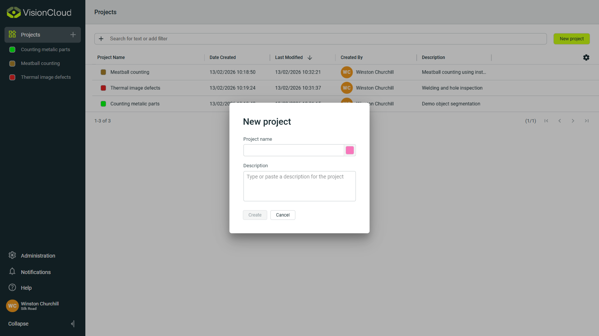Click the Notifications bell icon

point(12,272)
